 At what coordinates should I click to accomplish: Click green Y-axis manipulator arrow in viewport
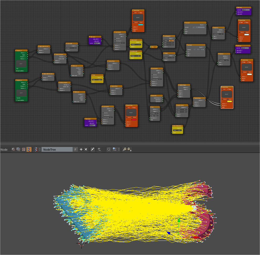pos(179,221)
